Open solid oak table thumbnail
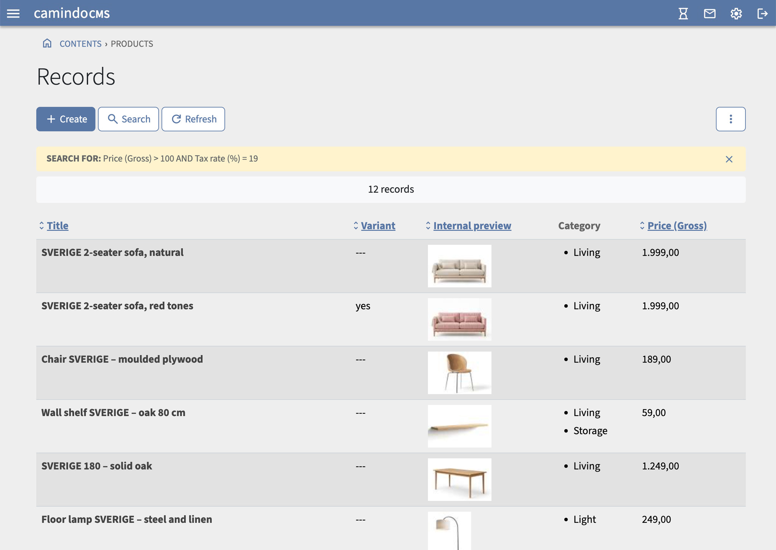The width and height of the screenshot is (776, 550). coord(460,480)
